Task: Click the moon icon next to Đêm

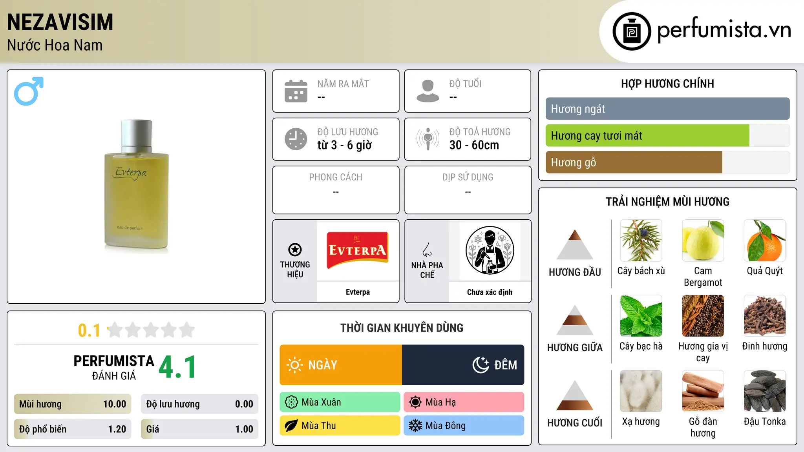Action: tap(481, 365)
